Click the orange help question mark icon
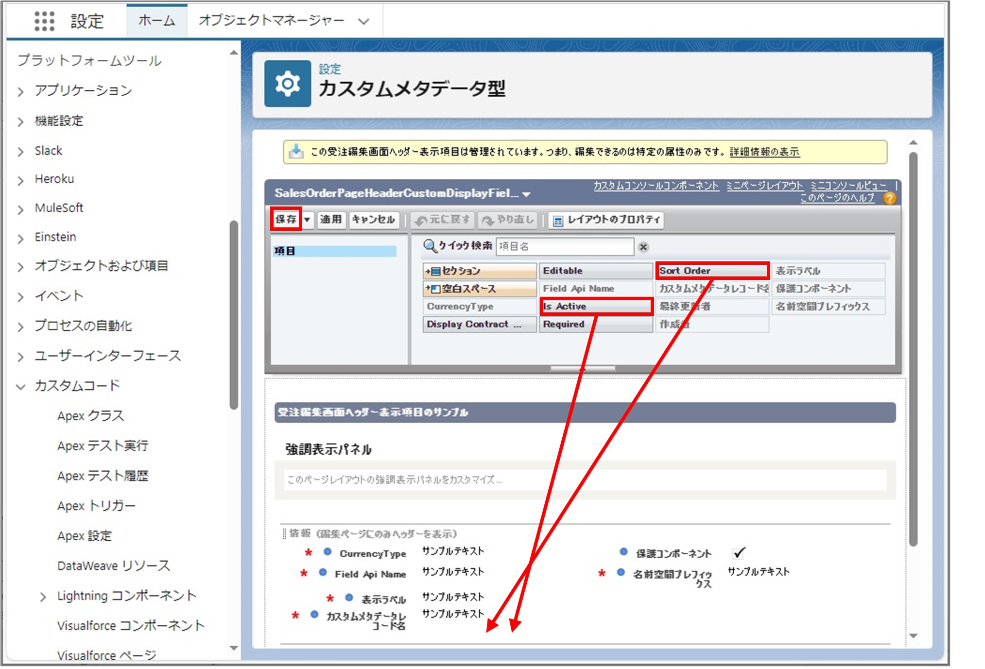 click(x=889, y=198)
